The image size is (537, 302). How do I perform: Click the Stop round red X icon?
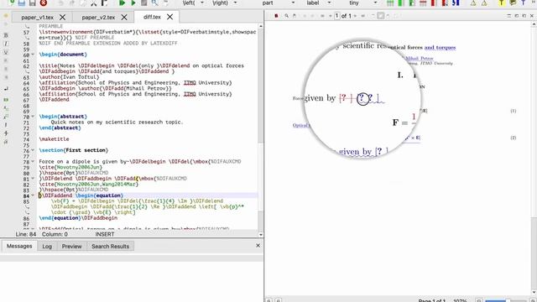coord(43,3)
